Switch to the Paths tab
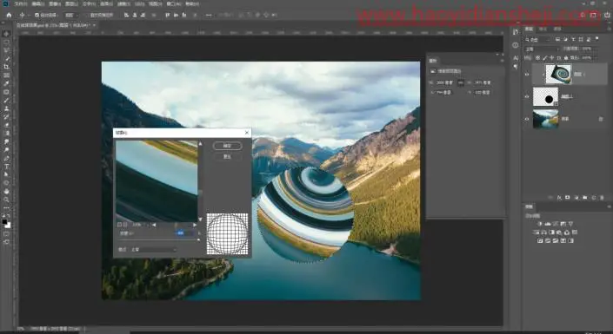Image resolution: width=613 pixels, height=334 pixels. pyautogui.click(x=557, y=29)
